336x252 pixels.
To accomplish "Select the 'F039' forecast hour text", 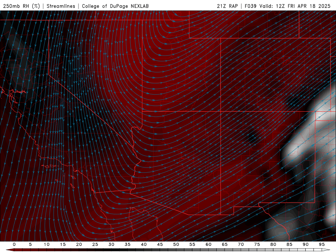I will coord(250,6).
